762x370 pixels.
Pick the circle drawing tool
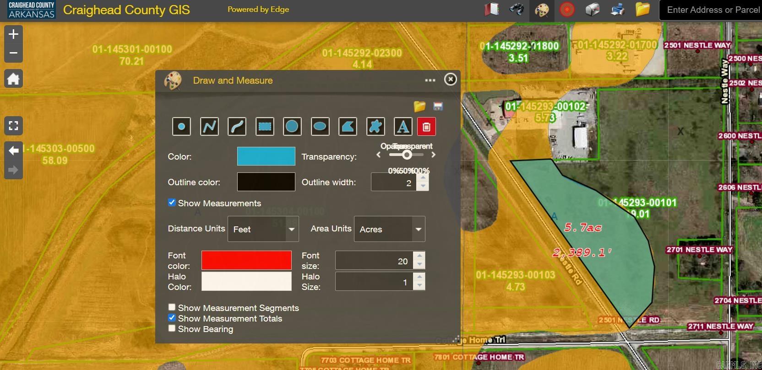tap(292, 127)
